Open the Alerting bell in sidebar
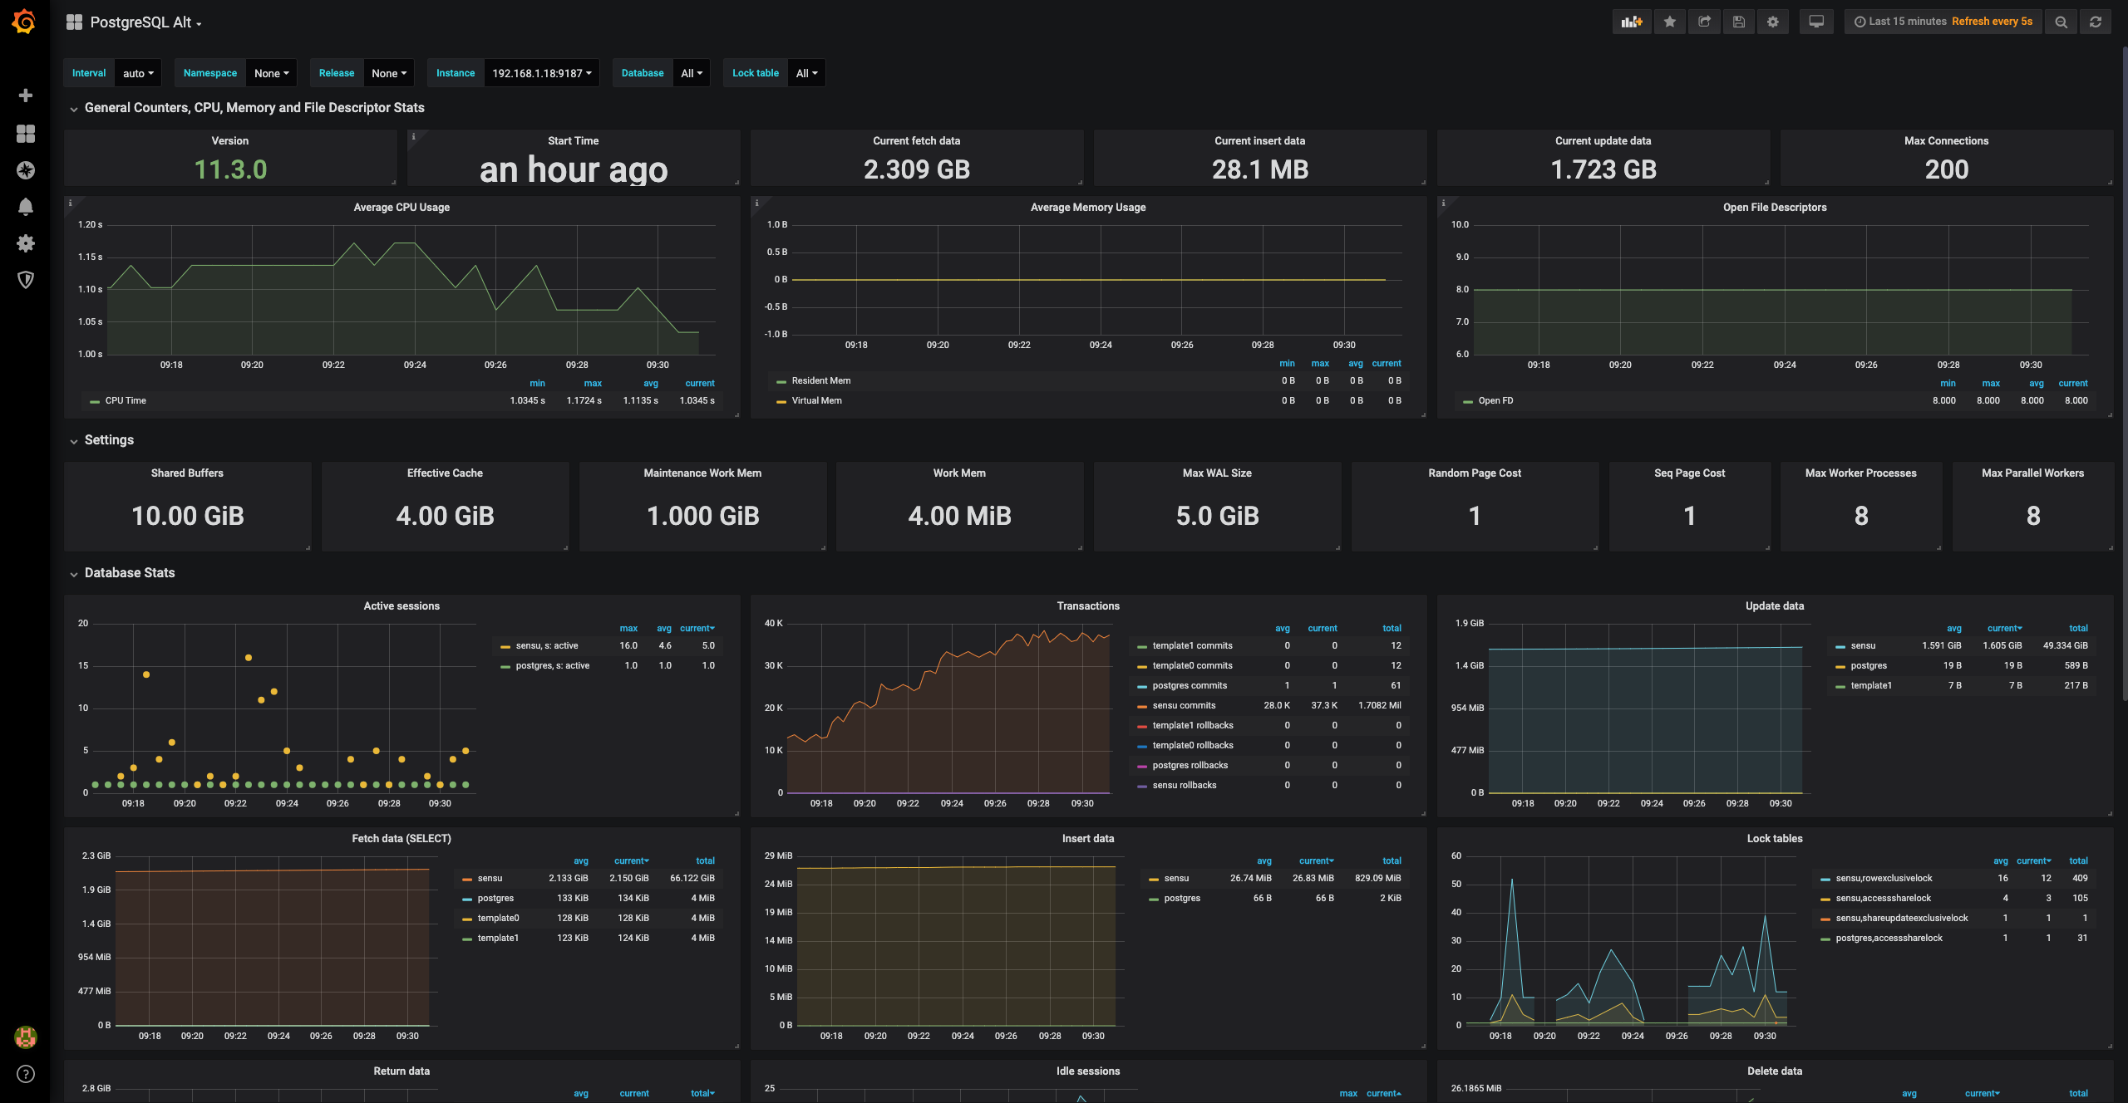The height and width of the screenshot is (1103, 2128). [x=26, y=206]
